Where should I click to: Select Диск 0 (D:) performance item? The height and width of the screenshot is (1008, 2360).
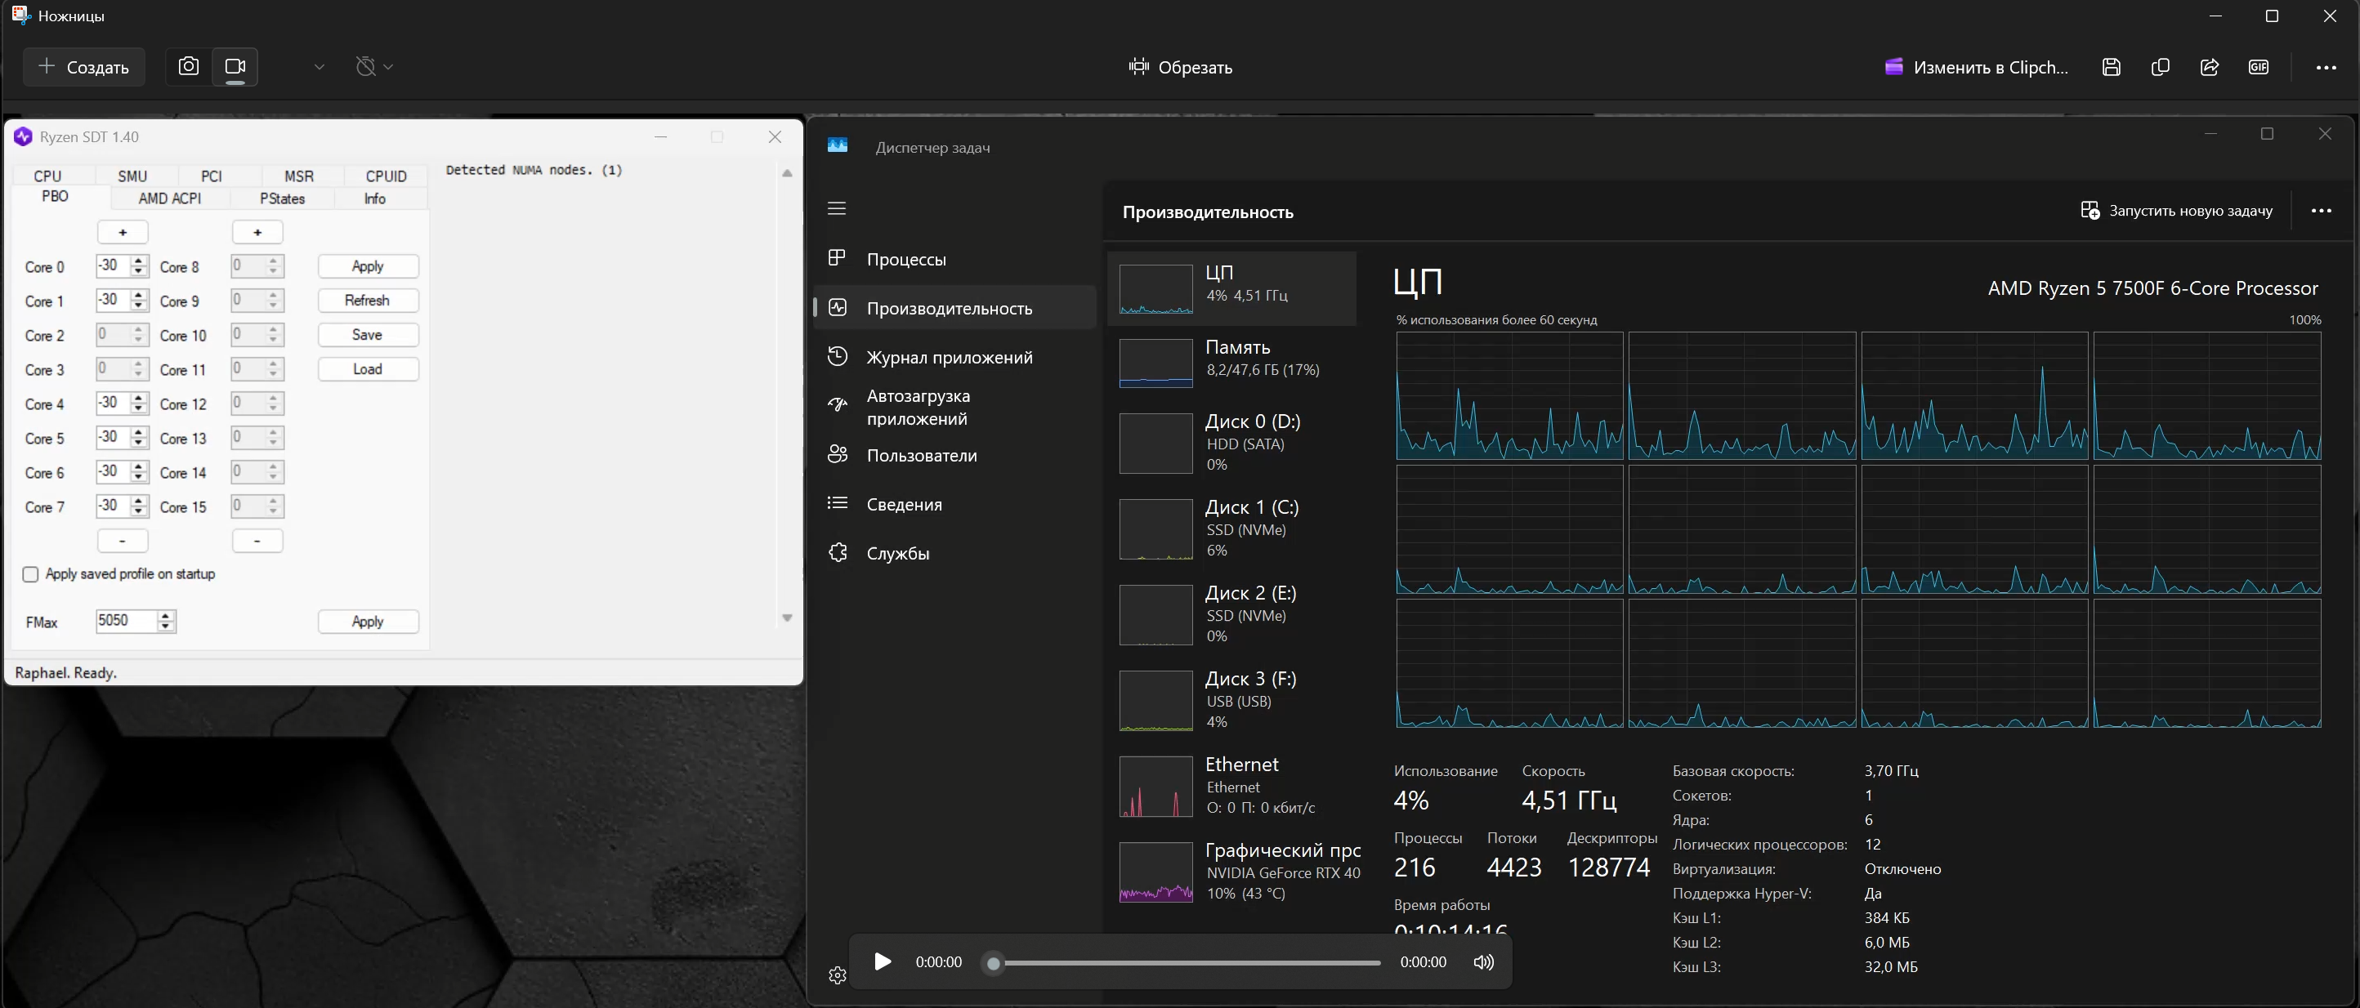(1232, 443)
